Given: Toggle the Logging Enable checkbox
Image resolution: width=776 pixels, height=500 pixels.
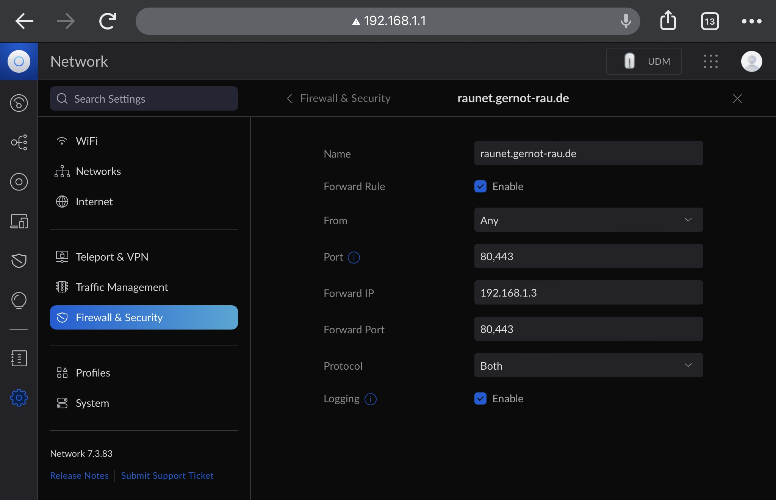Looking at the screenshot, I should point(480,398).
